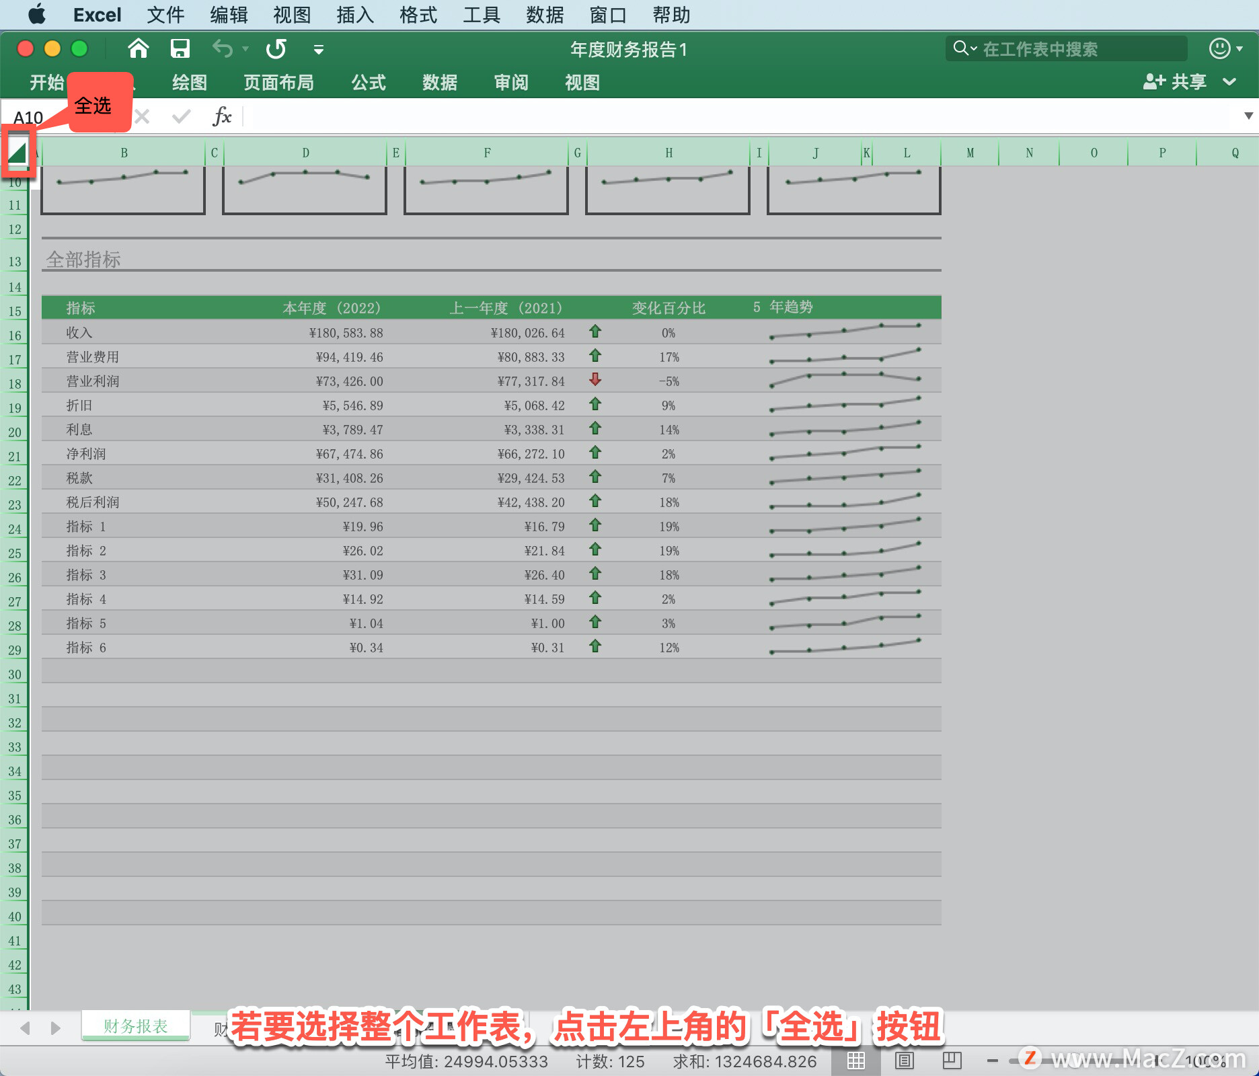Open the 数据 ribbon tab
The height and width of the screenshot is (1076, 1259).
coord(440,83)
